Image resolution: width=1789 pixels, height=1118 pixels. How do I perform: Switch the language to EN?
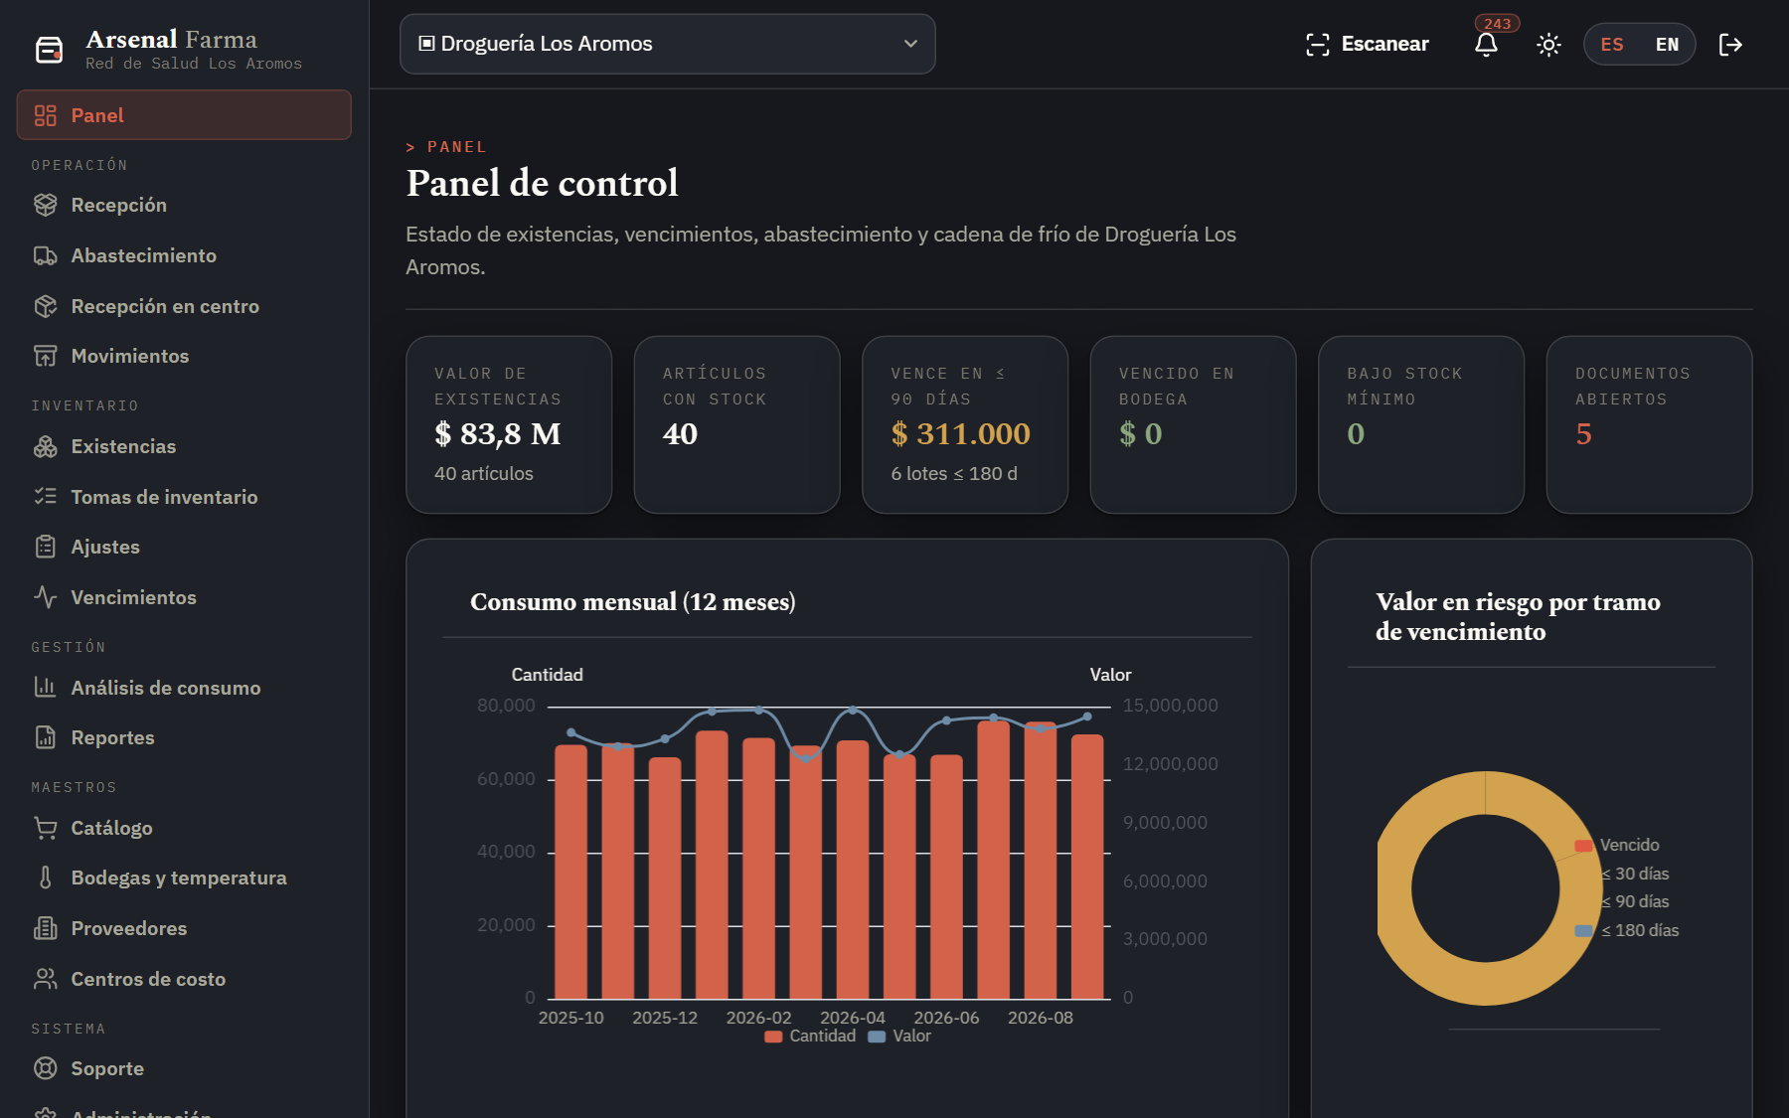pos(1667,45)
